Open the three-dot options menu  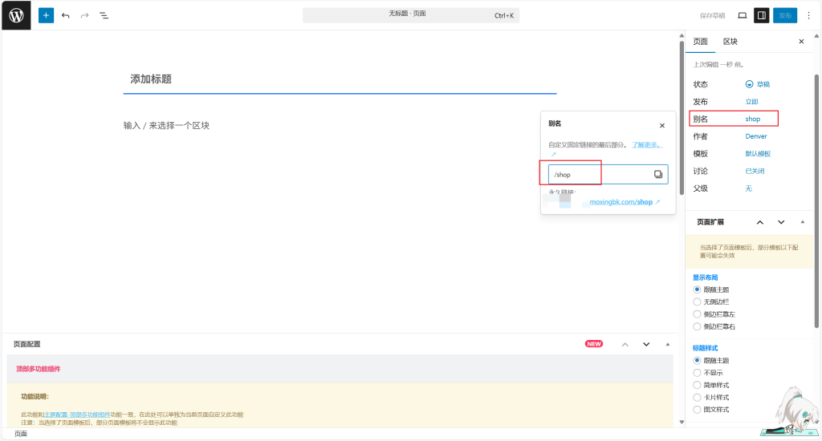808,15
